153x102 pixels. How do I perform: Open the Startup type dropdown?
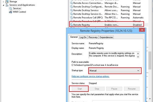138,70
